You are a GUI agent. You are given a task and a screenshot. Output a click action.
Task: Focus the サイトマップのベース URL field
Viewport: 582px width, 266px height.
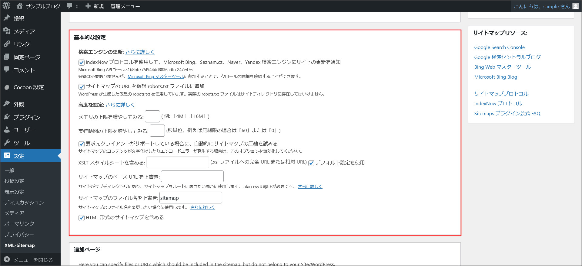coord(192,176)
